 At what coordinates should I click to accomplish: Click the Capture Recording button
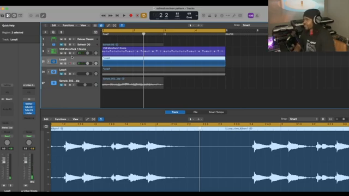137,16
